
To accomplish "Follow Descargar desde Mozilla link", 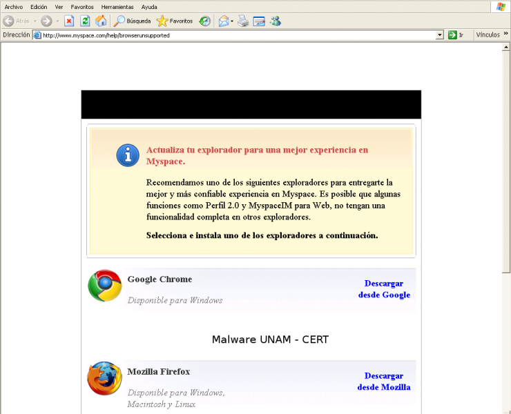I will [x=384, y=382].
